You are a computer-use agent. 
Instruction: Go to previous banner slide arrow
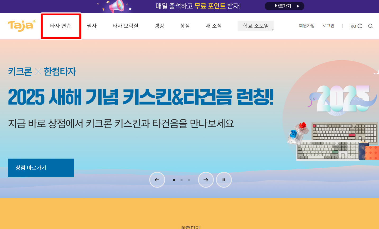157,180
